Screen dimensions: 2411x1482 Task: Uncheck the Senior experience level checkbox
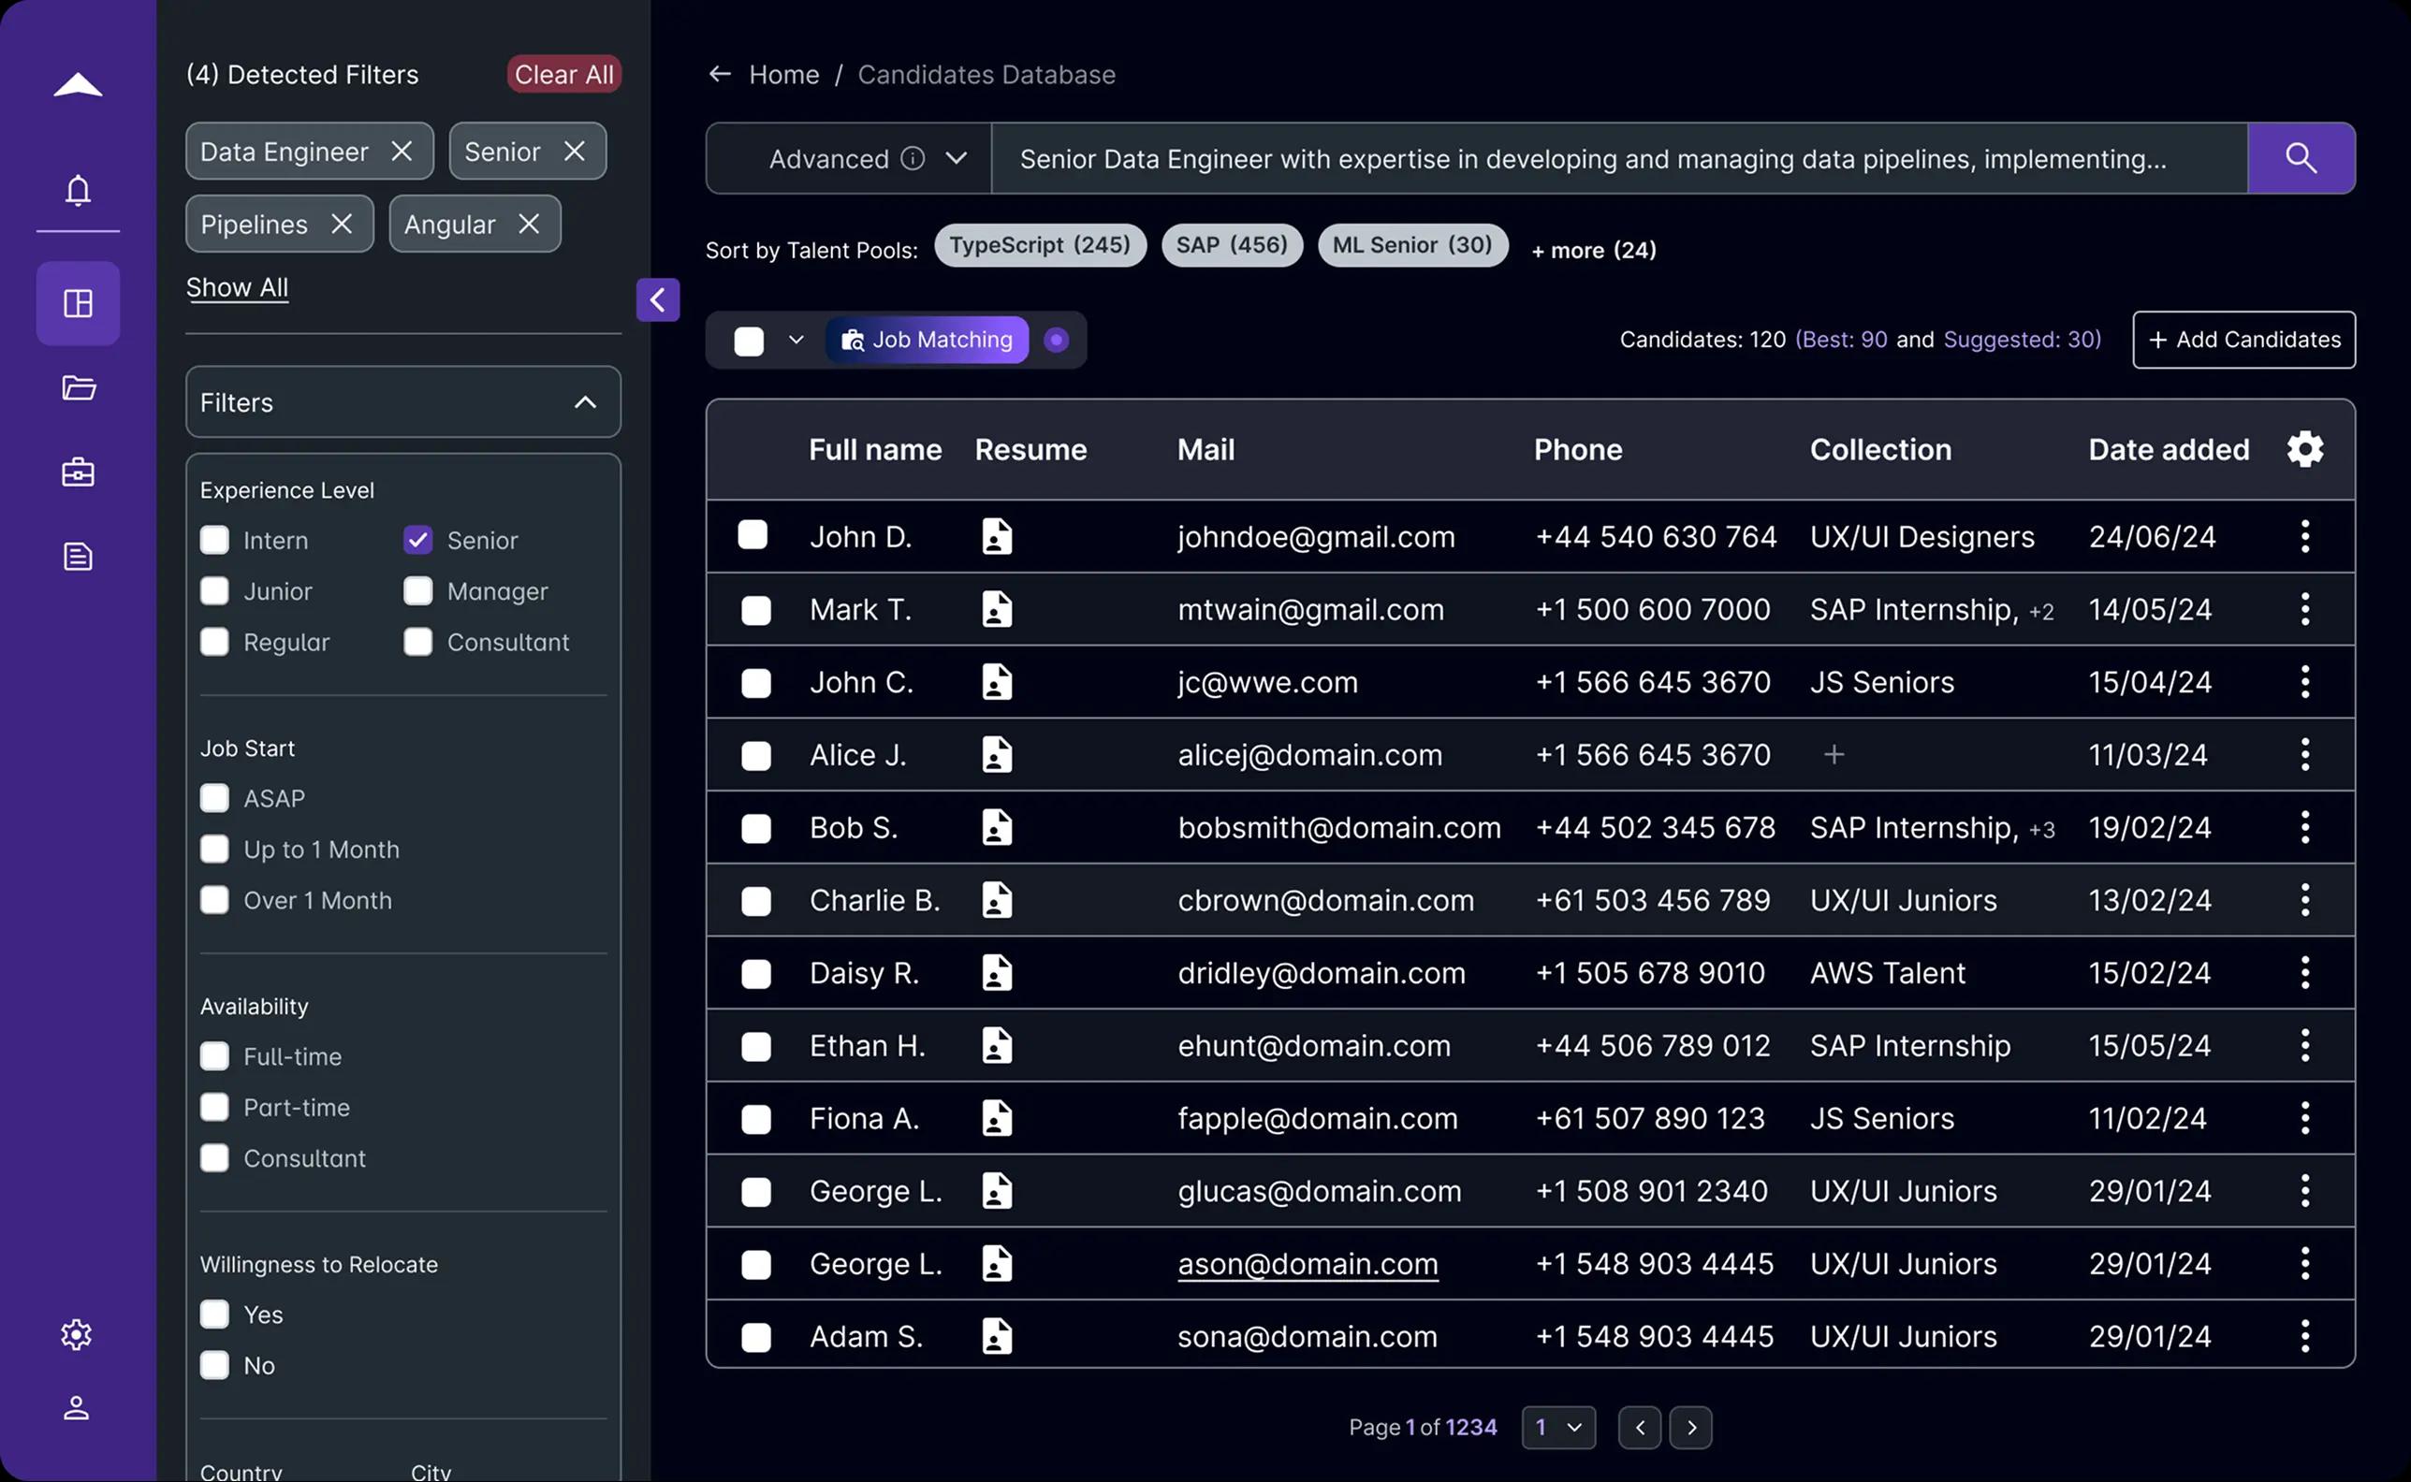click(x=417, y=540)
